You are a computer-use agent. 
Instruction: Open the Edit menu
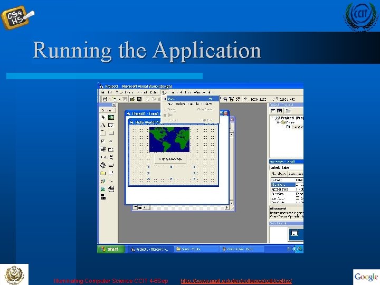[x=110, y=92]
